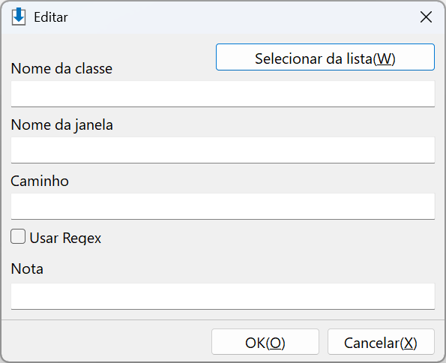This screenshot has height=363, width=446.
Task: Click the blue download arrow app icon
Action: 19,16
